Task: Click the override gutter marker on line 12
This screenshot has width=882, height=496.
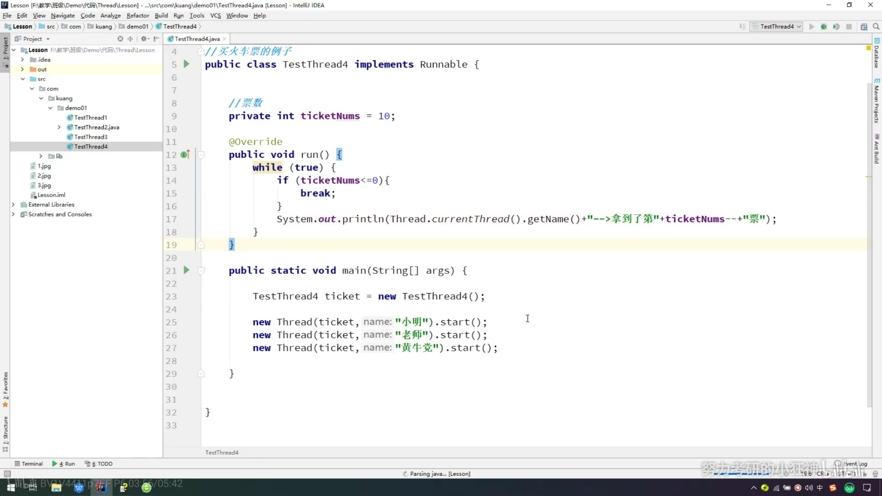Action: point(185,154)
